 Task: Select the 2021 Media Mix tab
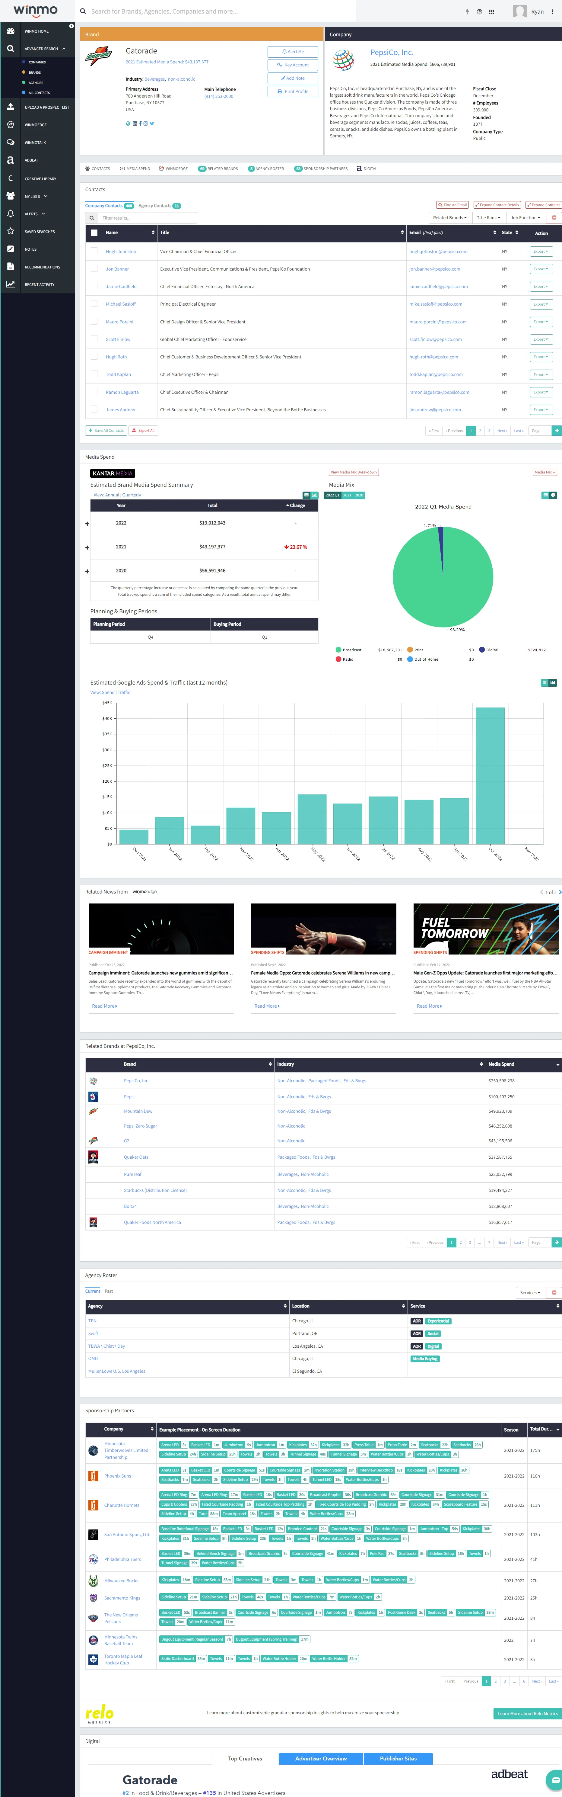coord(347,495)
